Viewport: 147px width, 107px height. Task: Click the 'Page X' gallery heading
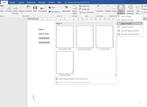[x=59, y=23]
